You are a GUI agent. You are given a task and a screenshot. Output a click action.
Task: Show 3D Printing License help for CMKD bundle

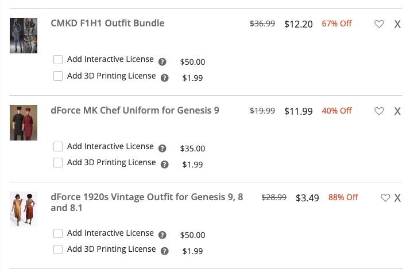[x=165, y=78]
